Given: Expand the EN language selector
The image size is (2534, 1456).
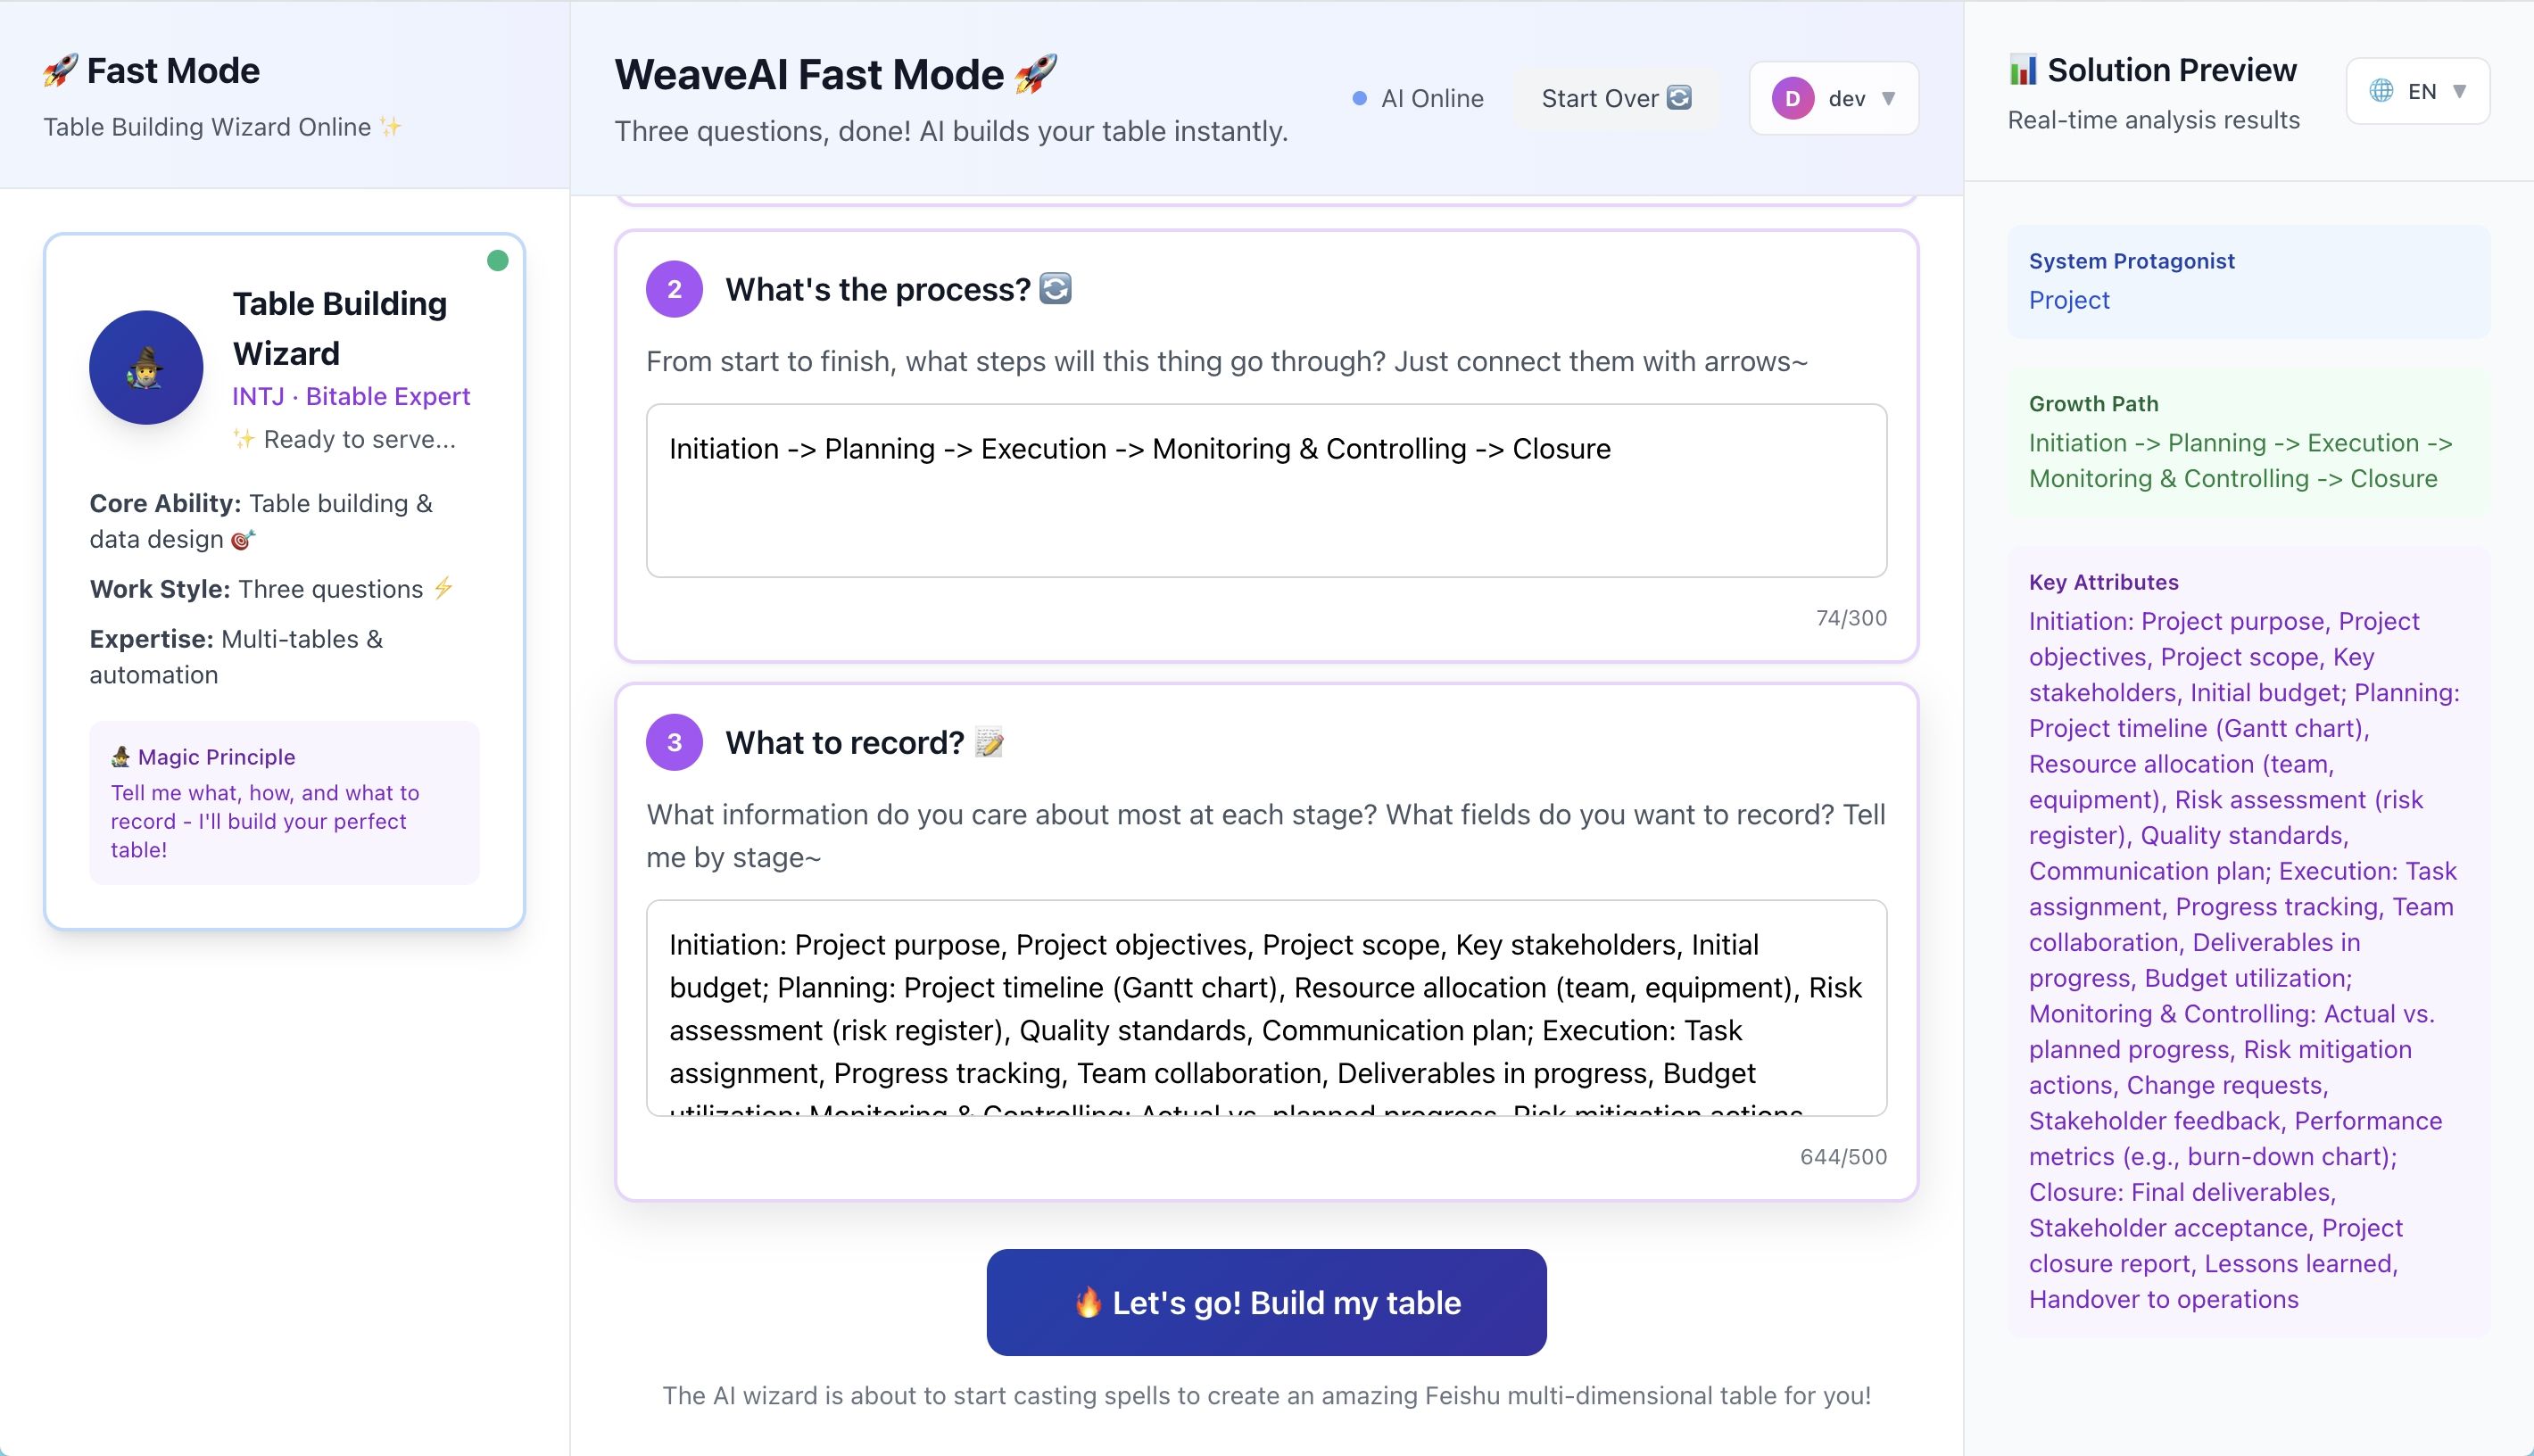Looking at the screenshot, I should (x=2418, y=91).
